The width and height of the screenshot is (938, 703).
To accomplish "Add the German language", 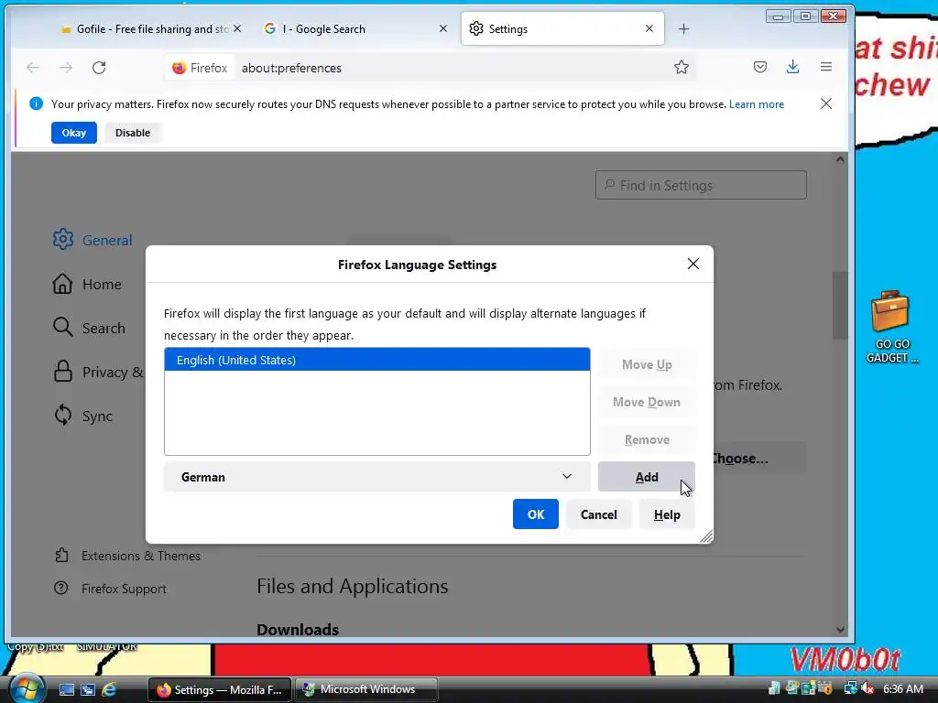I will [x=646, y=476].
